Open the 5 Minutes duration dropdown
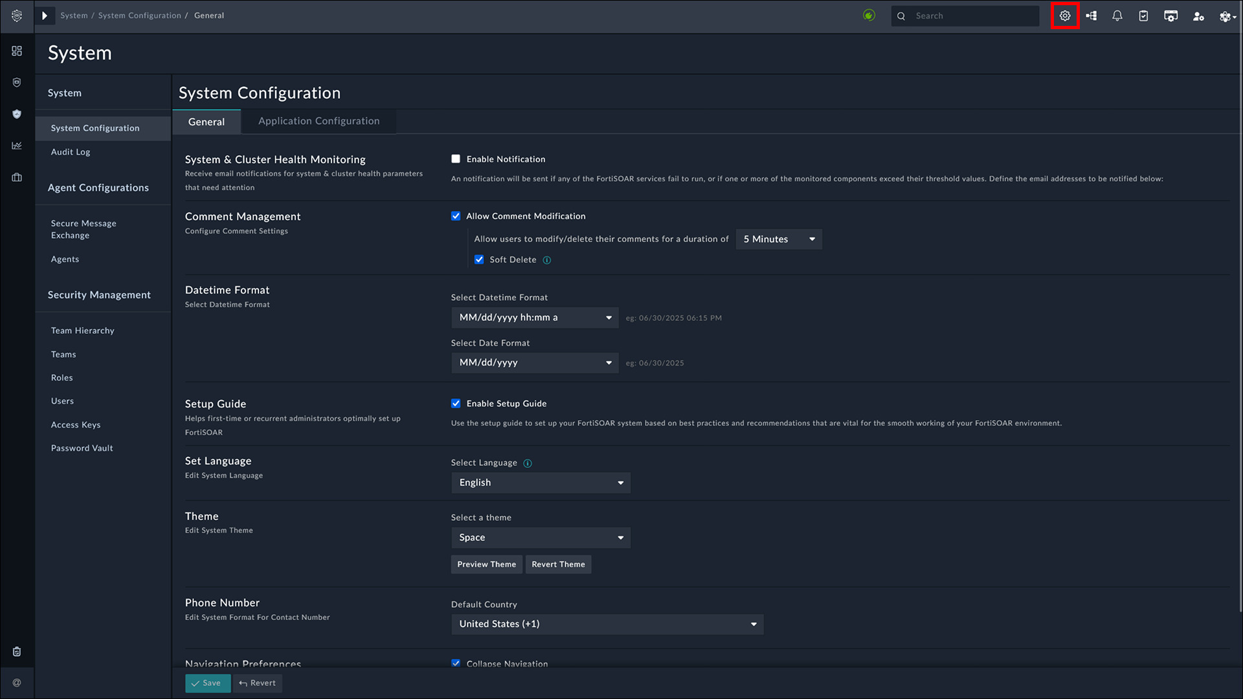This screenshot has height=699, width=1243. point(779,239)
